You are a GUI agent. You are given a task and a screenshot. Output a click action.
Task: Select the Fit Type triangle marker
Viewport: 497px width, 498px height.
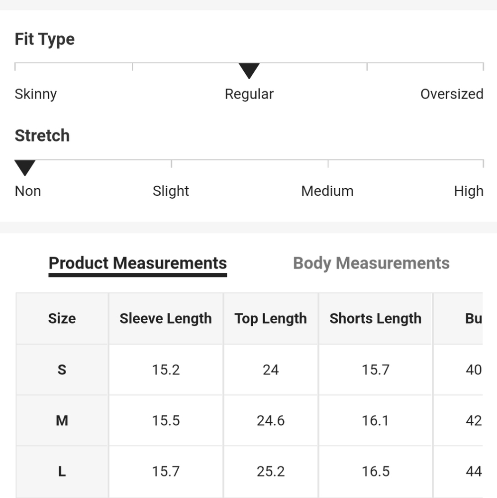point(249,71)
